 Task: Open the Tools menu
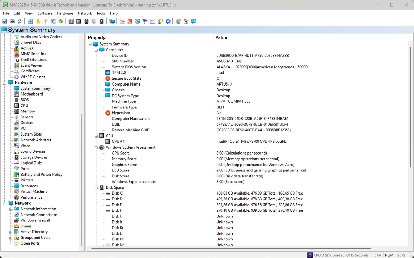tap(101, 13)
